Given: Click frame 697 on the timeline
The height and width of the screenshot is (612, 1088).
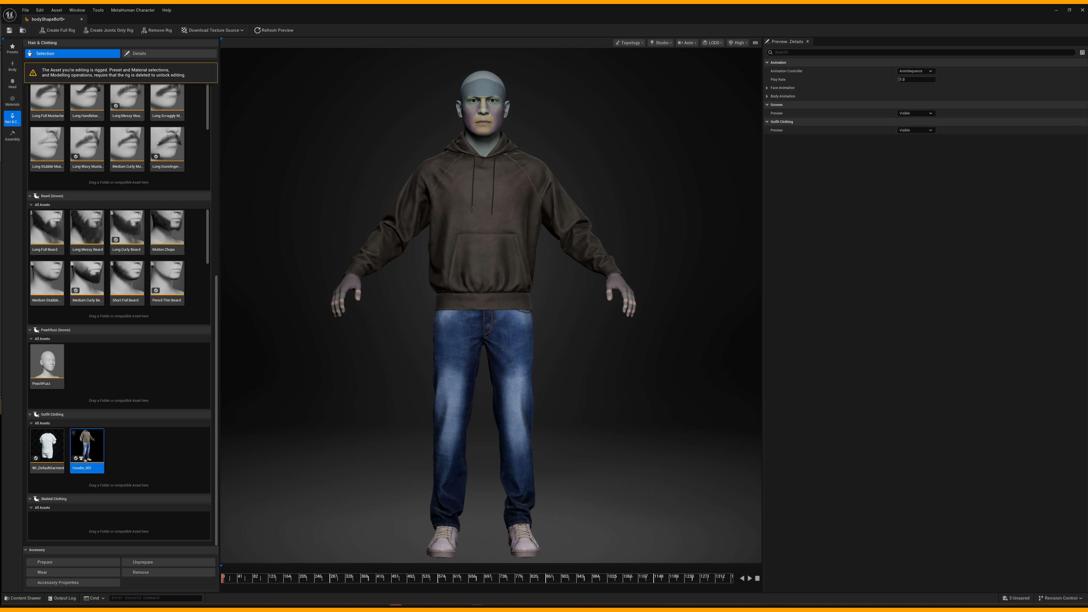Looking at the screenshot, I should [x=488, y=577].
